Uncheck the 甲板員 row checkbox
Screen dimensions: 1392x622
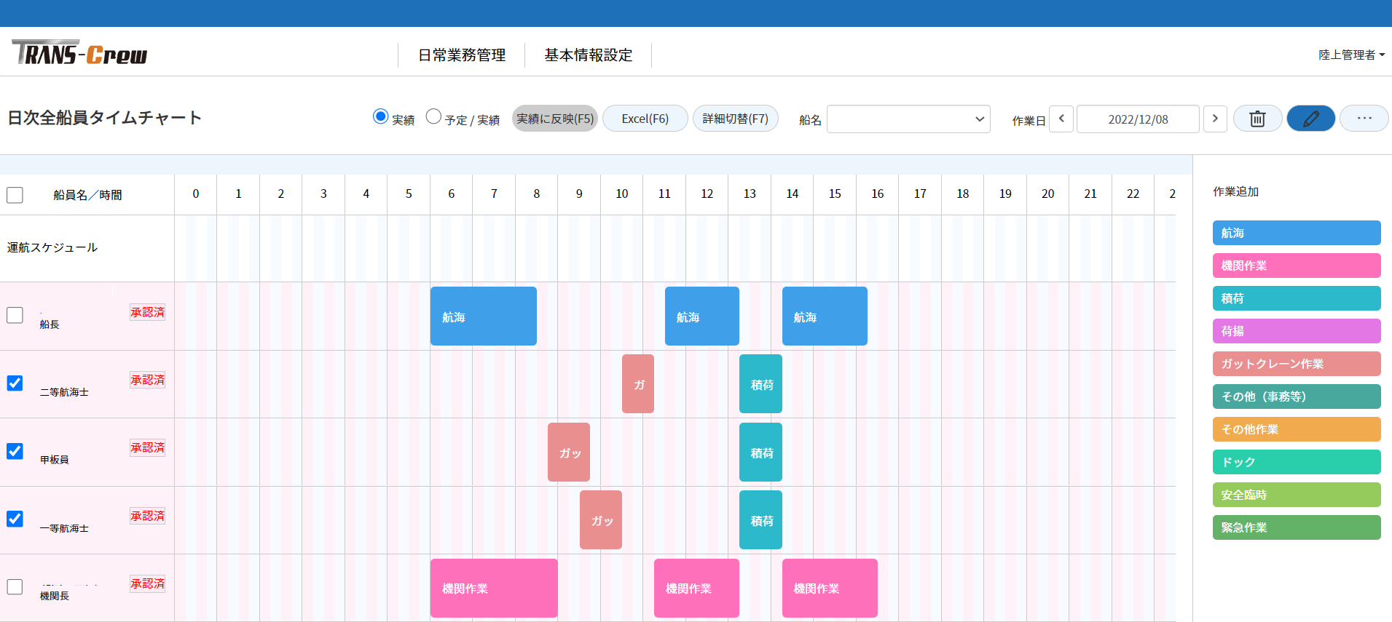15,451
